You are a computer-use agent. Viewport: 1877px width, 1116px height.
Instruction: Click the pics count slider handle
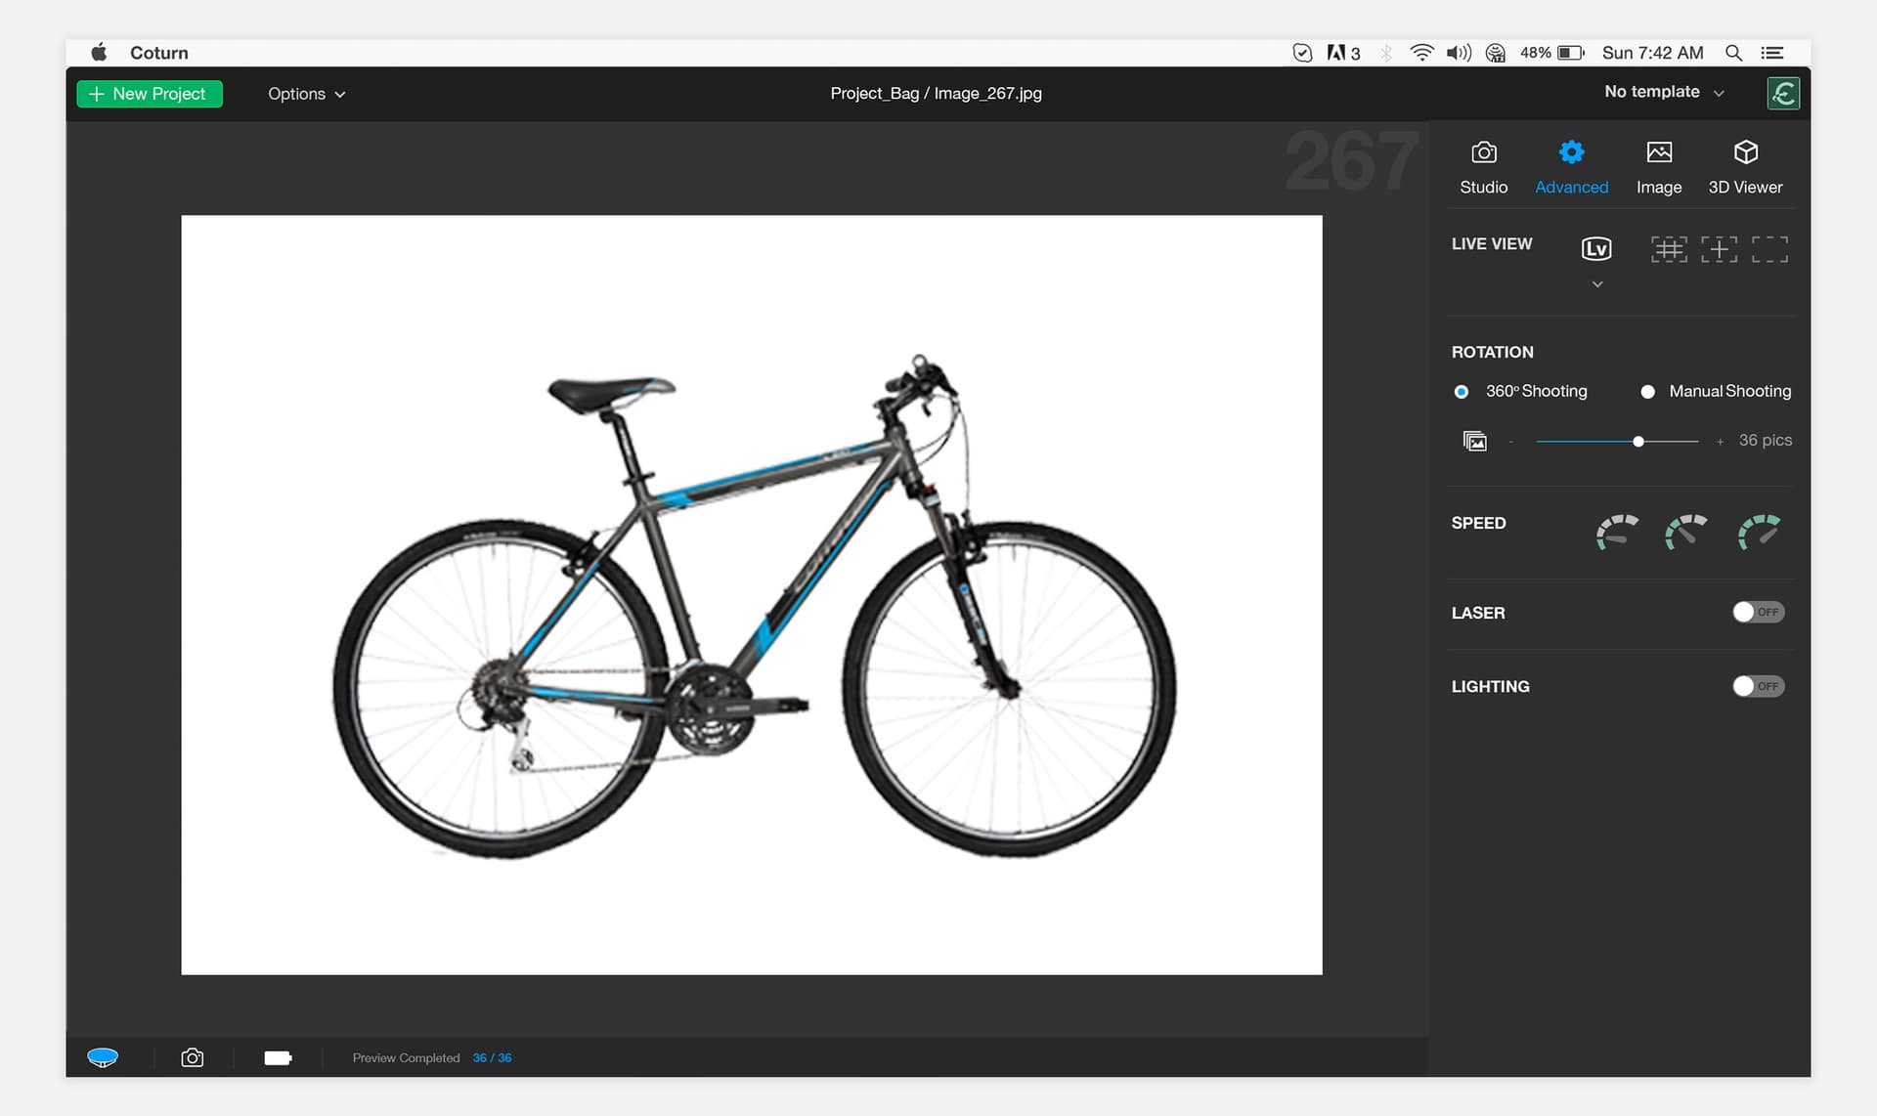pyautogui.click(x=1638, y=442)
